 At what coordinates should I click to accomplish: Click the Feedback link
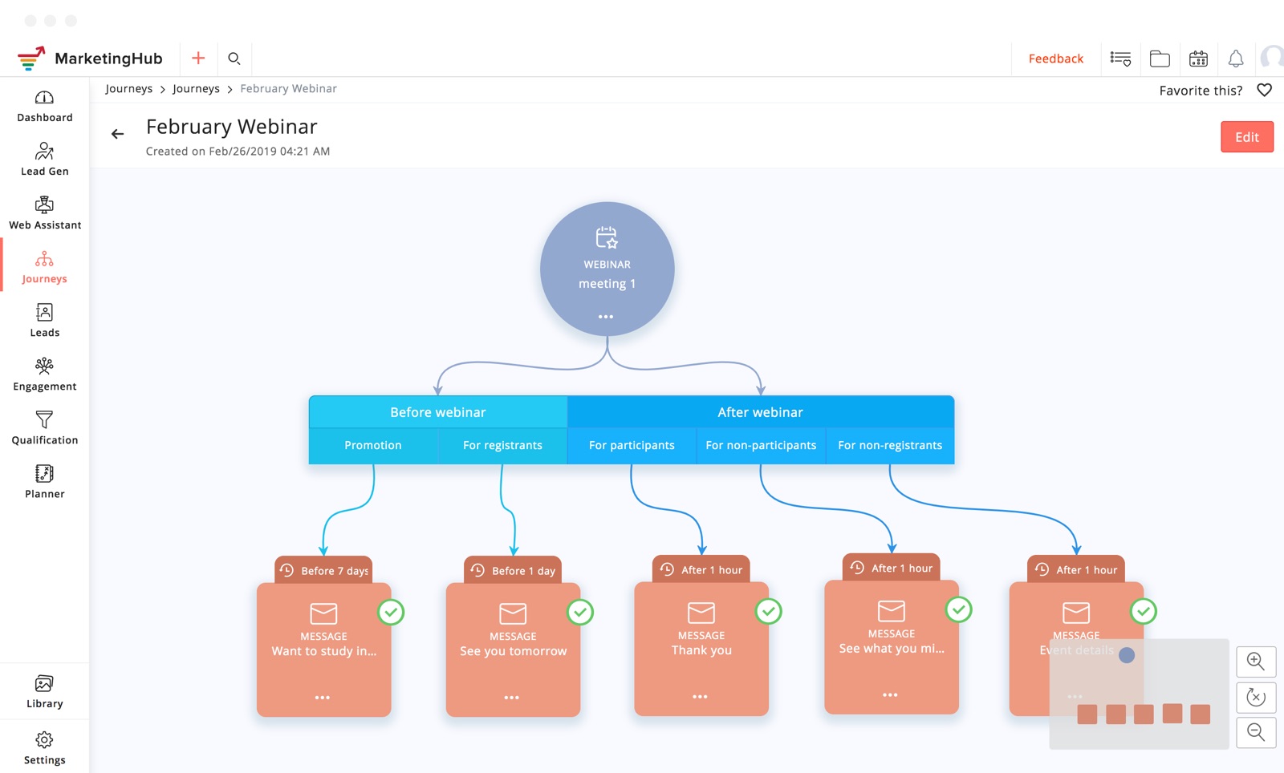tap(1055, 59)
